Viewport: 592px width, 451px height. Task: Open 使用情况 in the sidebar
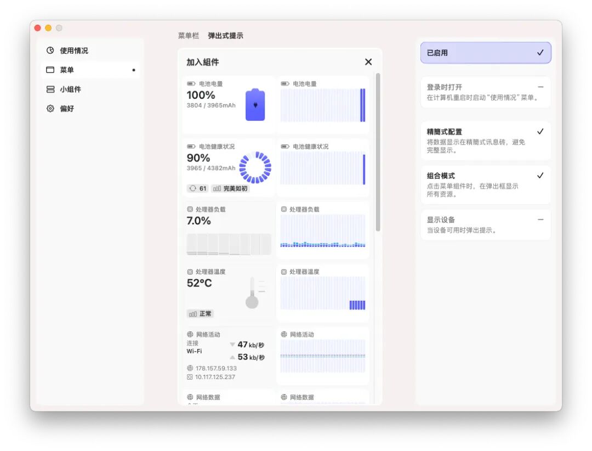pos(90,50)
